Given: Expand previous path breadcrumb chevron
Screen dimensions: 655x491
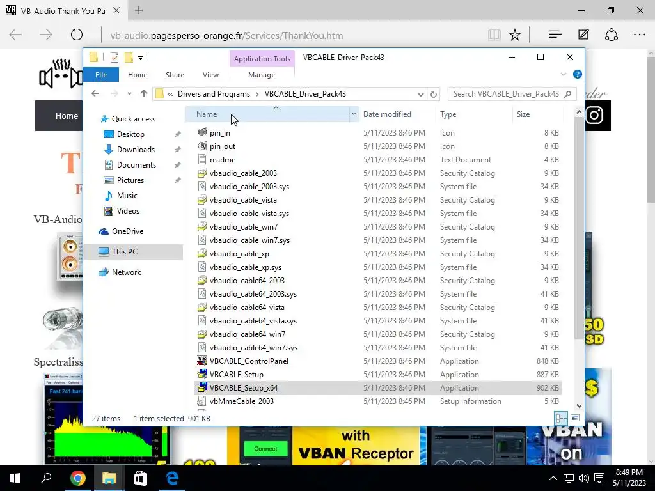Looking at the screenshot, I should click(170, 94).
